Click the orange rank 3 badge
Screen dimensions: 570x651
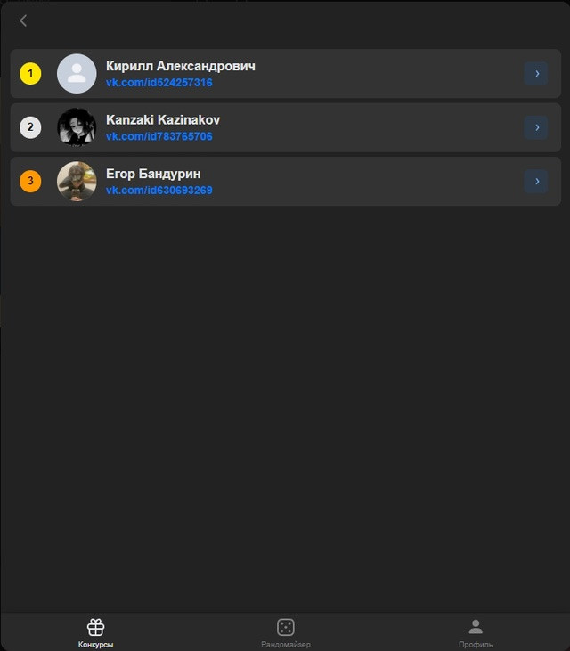[30, 181]
